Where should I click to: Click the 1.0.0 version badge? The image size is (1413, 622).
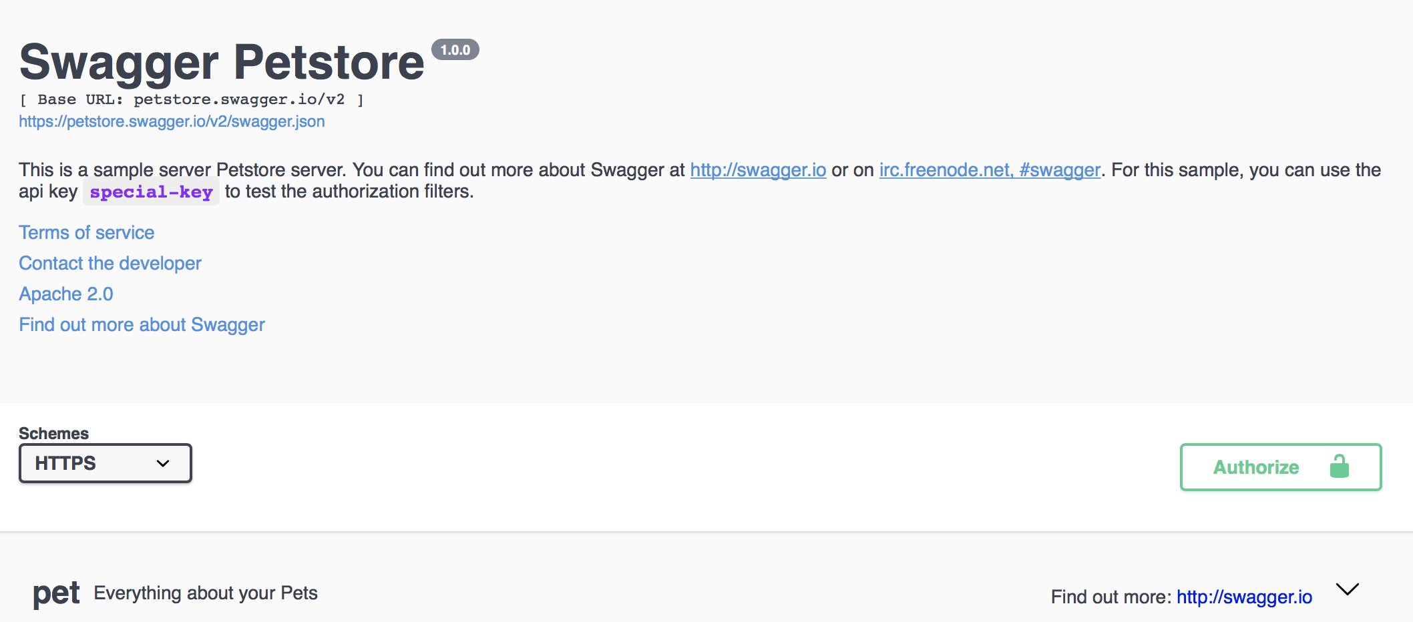click(455, 50)
